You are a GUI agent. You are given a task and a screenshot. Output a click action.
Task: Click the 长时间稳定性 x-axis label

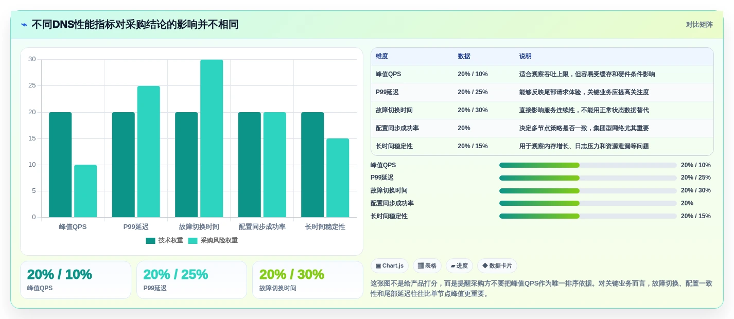click(x=325, y=227)
